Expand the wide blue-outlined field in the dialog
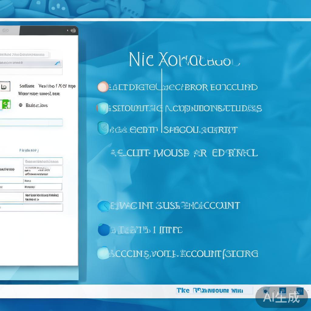 (31, 122)
